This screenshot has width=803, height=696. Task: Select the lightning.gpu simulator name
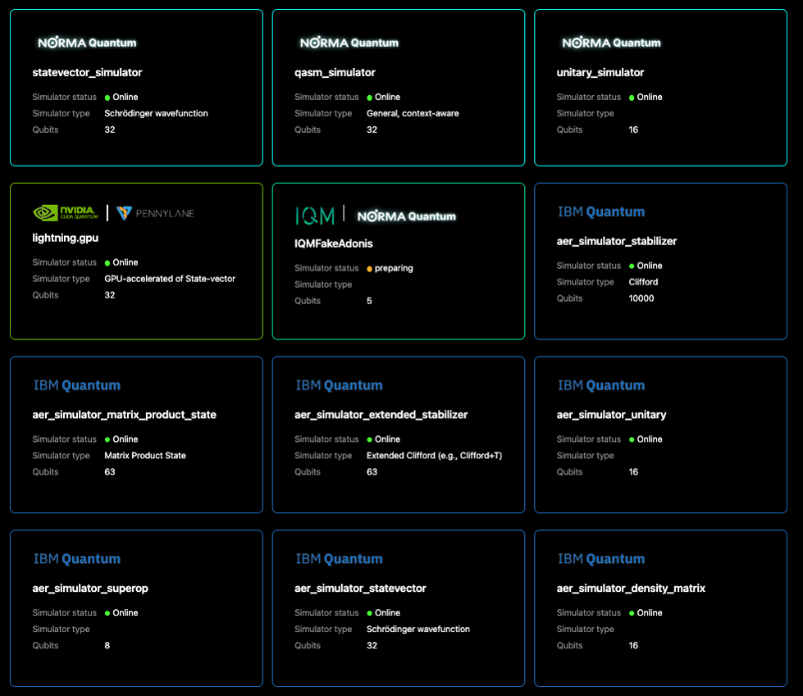point(66,238)
